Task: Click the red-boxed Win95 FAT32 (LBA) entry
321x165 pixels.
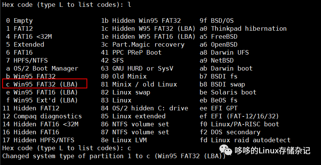Action: (45, 84)
